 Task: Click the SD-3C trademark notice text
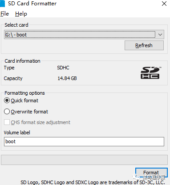[x=93, y=182]
